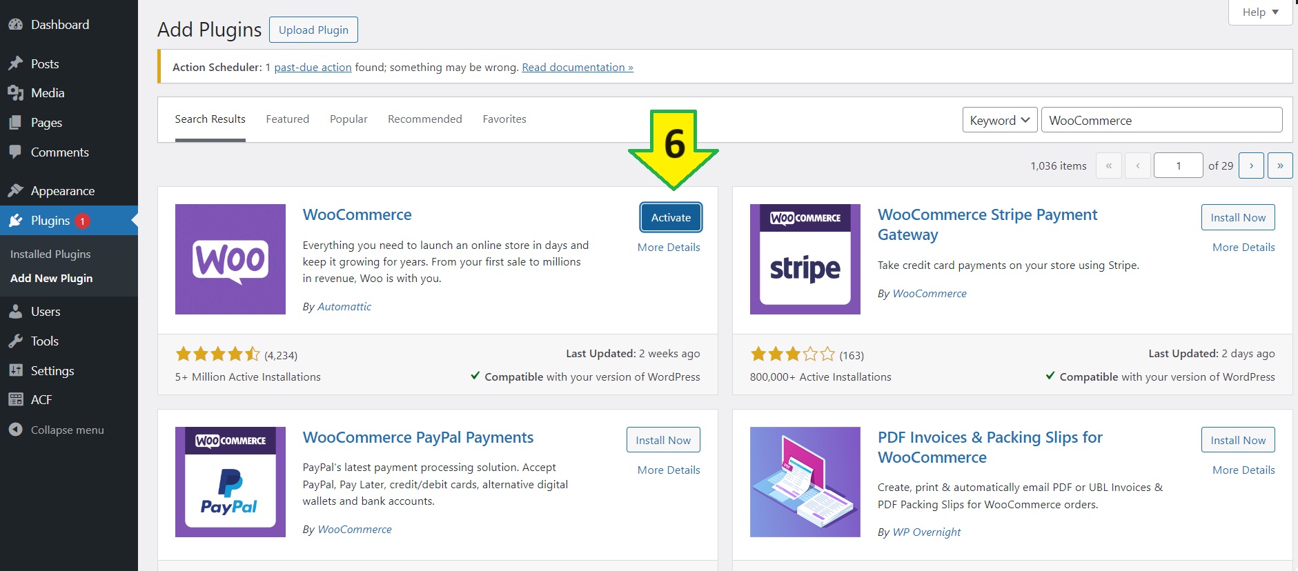Click the Plugins update count badge

(82, 221)
